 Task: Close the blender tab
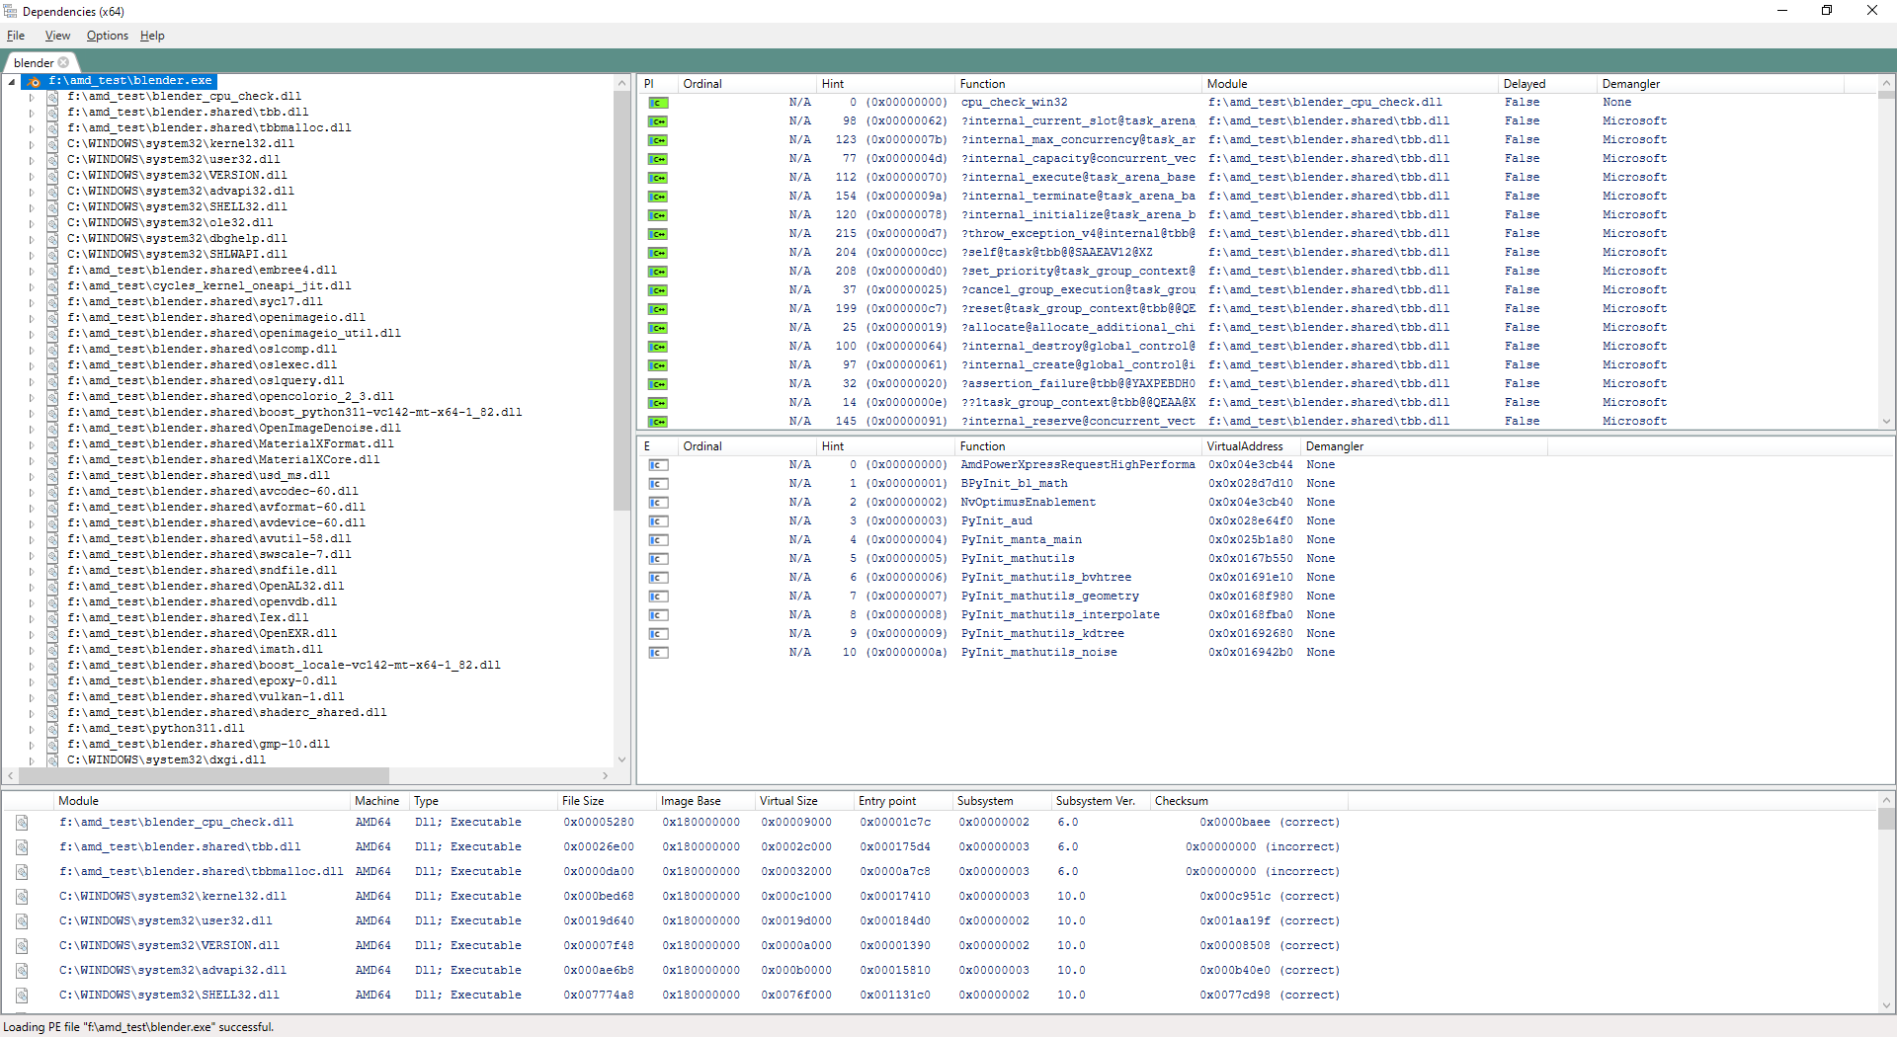click(64, 62)
